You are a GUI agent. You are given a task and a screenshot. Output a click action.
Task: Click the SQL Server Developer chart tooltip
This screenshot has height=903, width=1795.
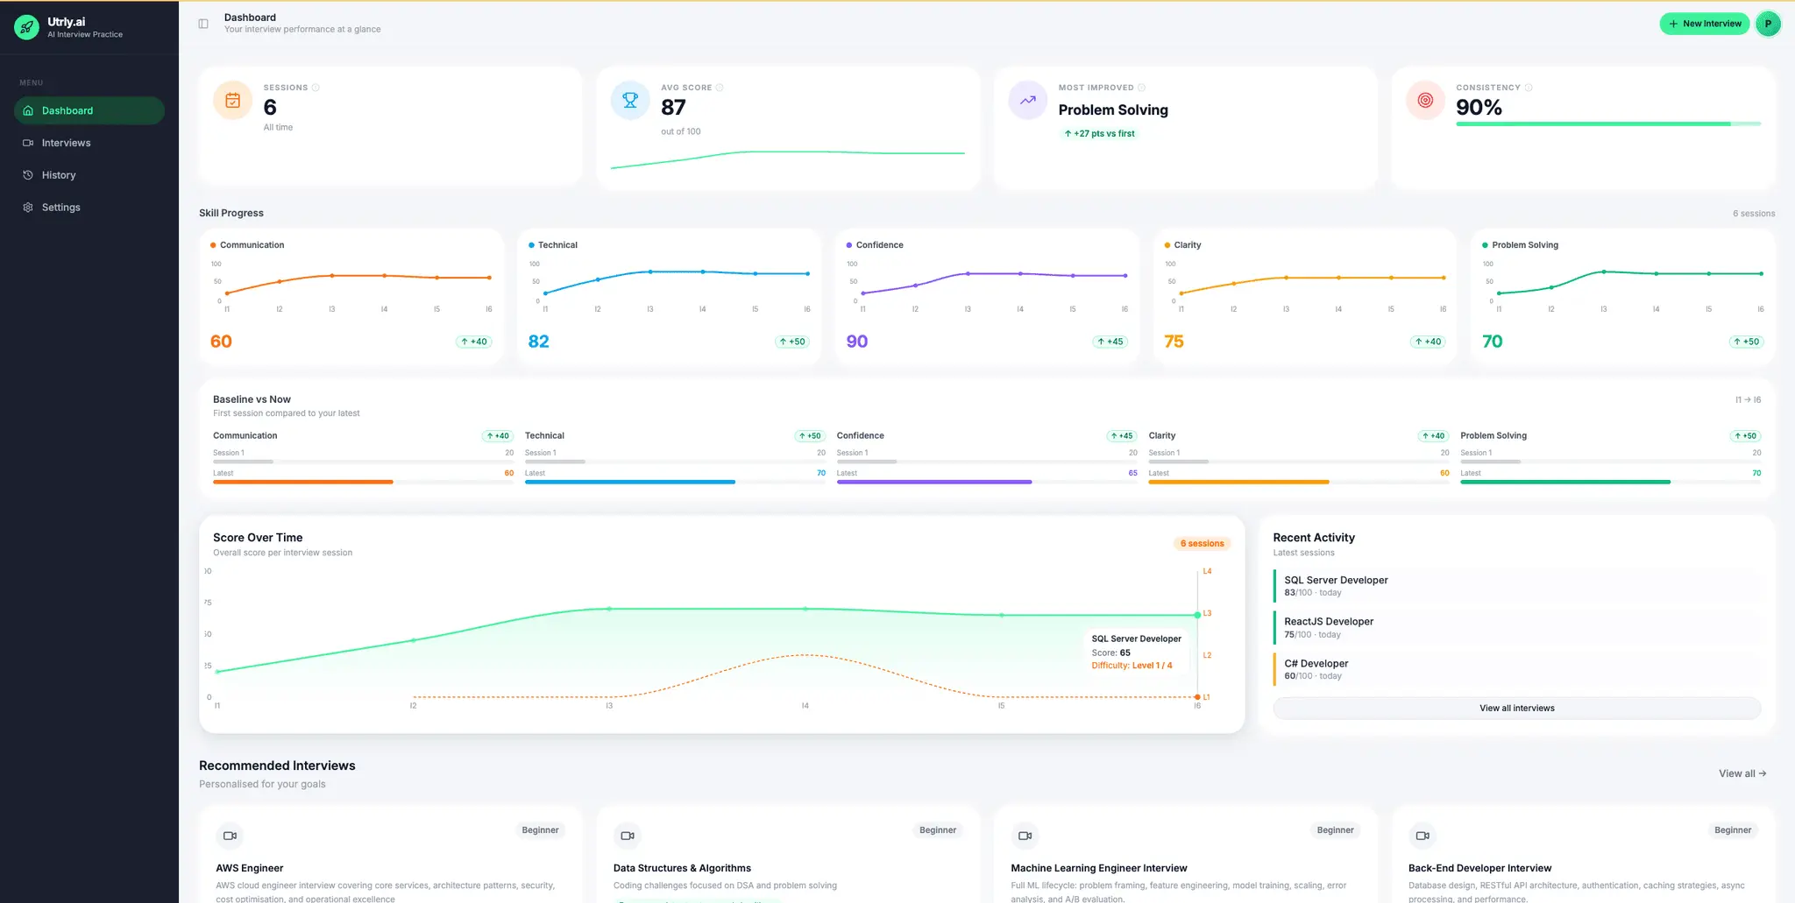pos(1136,652)
